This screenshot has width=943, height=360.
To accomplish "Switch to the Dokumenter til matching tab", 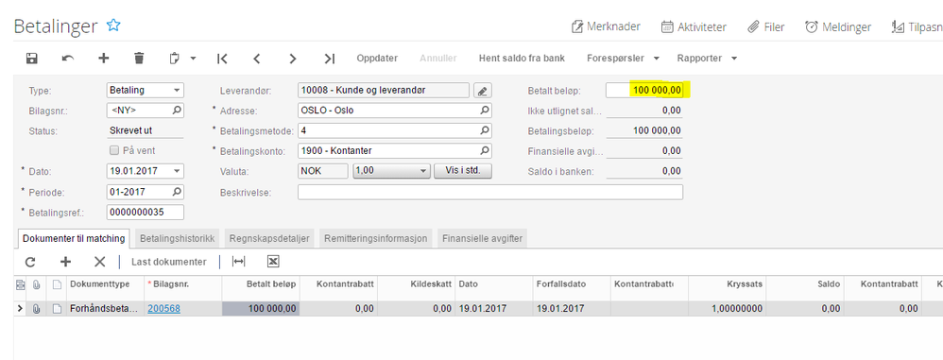I will 74,239.
